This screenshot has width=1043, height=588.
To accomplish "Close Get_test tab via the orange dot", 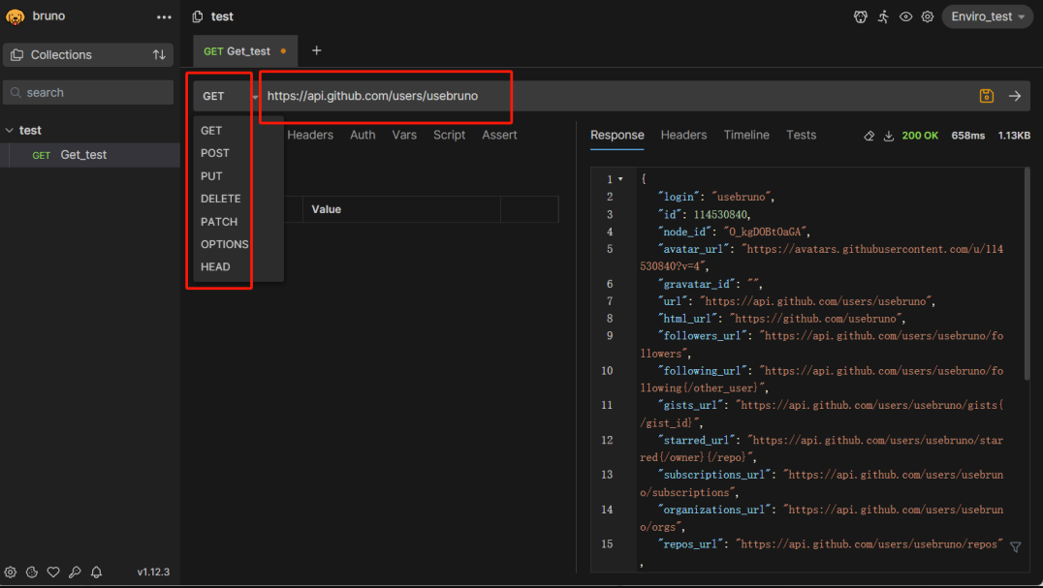I will click(283, 51).
